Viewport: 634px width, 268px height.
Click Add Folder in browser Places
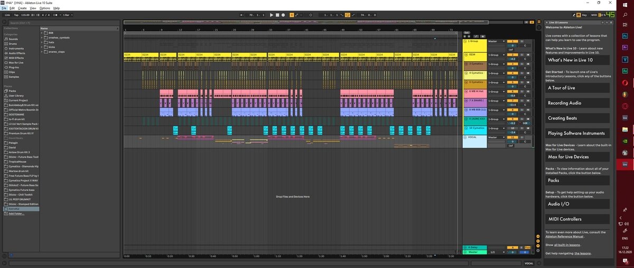pos(16,213)
